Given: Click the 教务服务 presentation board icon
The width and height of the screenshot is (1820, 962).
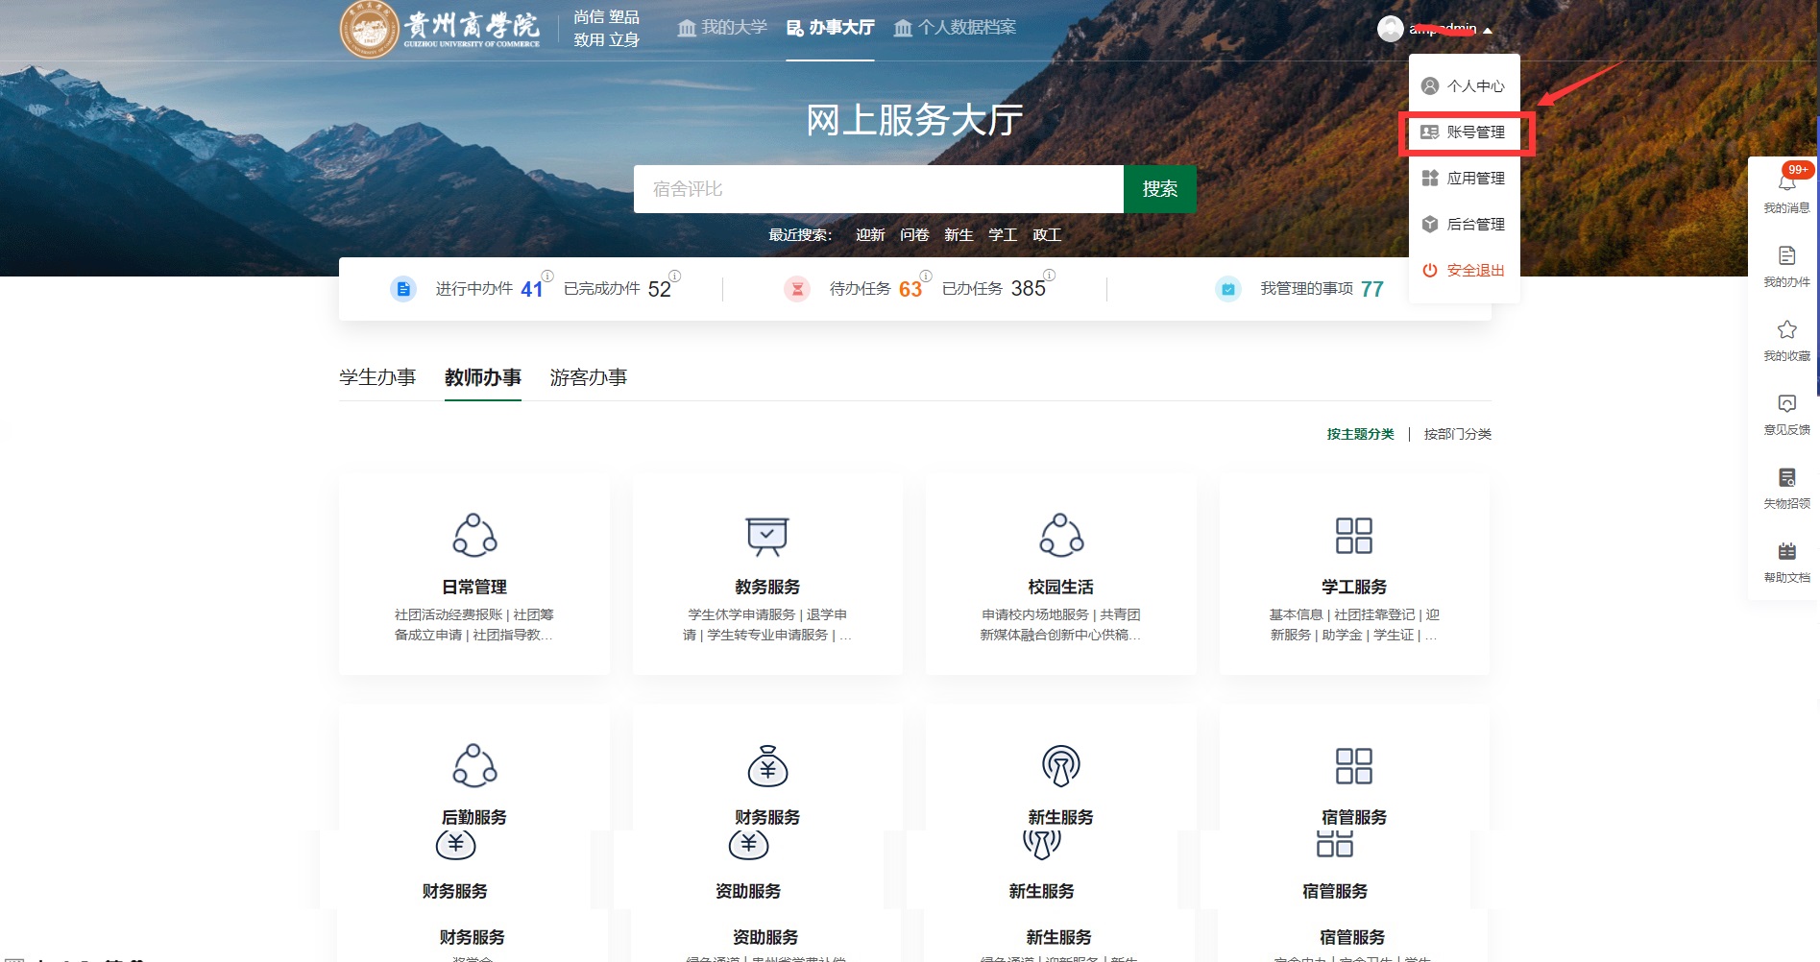Looking at the screenshot, I should click(766, 536).
